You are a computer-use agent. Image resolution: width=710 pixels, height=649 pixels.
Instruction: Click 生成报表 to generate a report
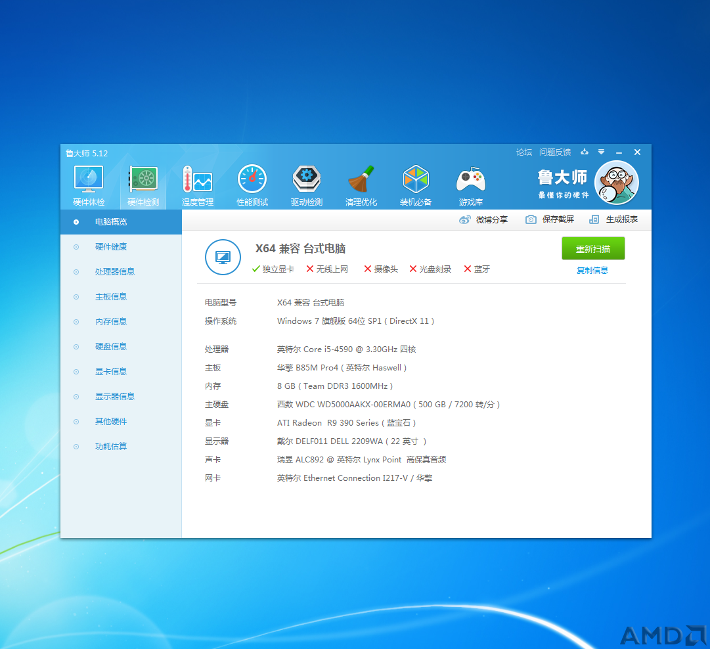(613, 219)
